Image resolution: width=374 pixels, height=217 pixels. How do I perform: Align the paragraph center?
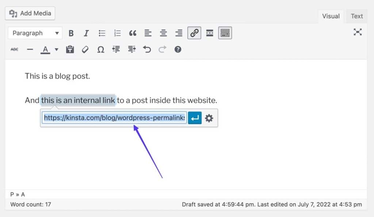coord(163,33)
